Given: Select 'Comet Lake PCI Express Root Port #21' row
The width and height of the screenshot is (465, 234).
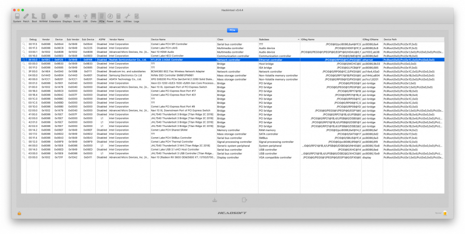Looking at the screenshot, I should click(x=232, y=95).
